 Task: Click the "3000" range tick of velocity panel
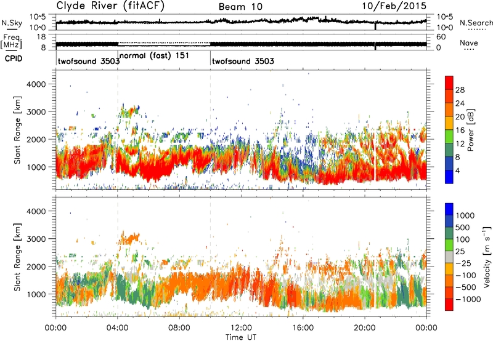36,239
